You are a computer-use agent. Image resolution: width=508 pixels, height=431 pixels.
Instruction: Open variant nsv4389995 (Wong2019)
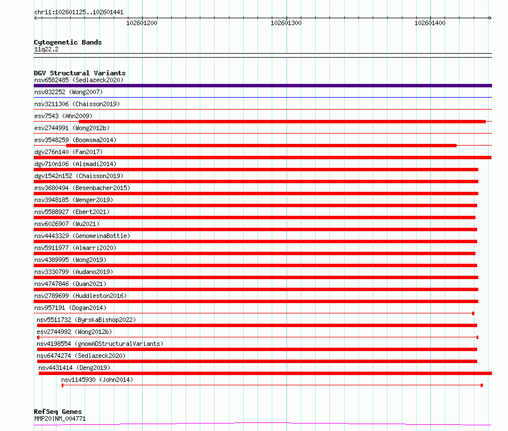(70, 260)
